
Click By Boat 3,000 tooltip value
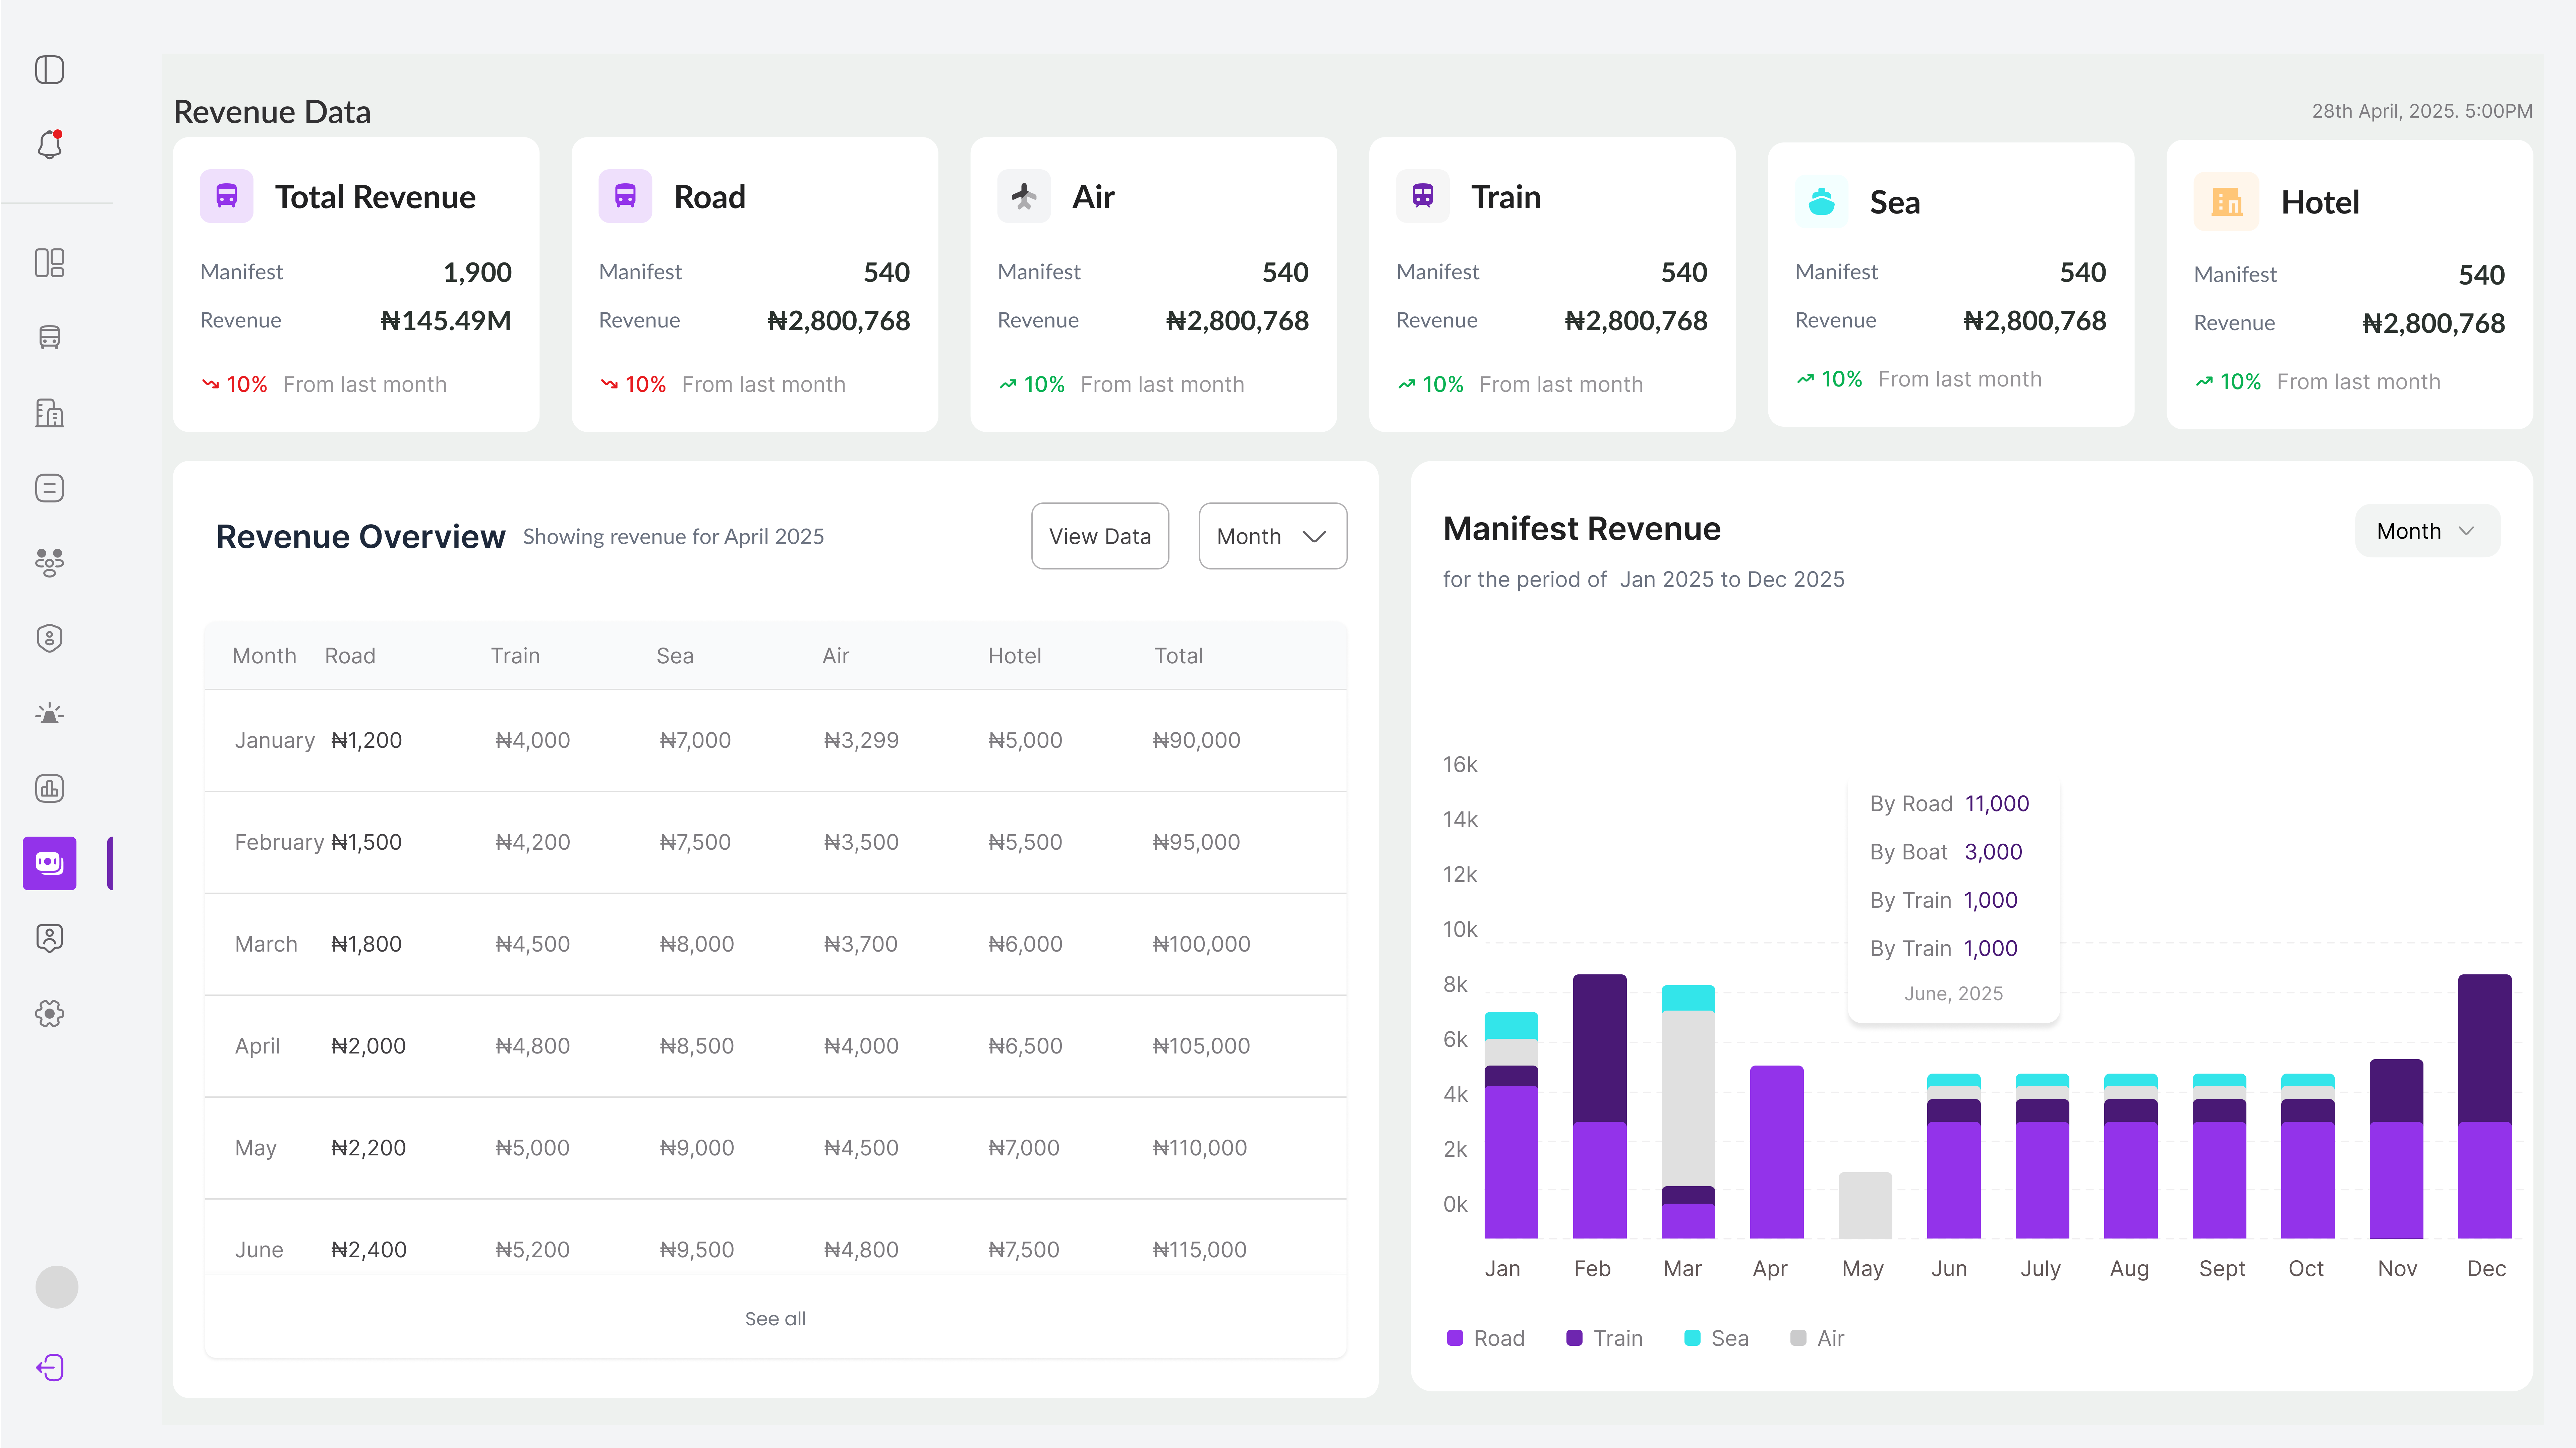click(1993, 852)
